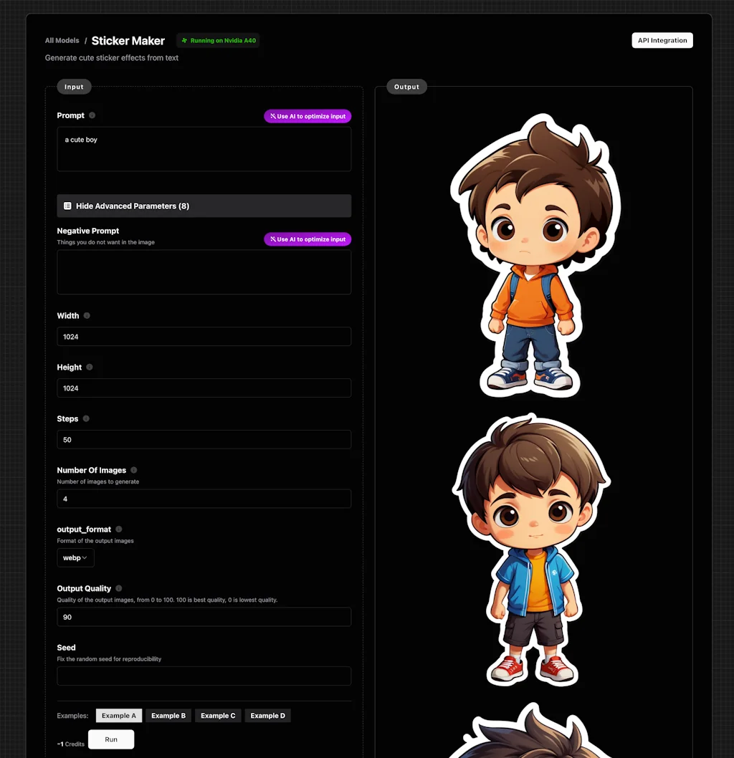This screenshot has height=758, width=734.
Task: Open the Width info tooltip icon
Action: pos(86,315)
